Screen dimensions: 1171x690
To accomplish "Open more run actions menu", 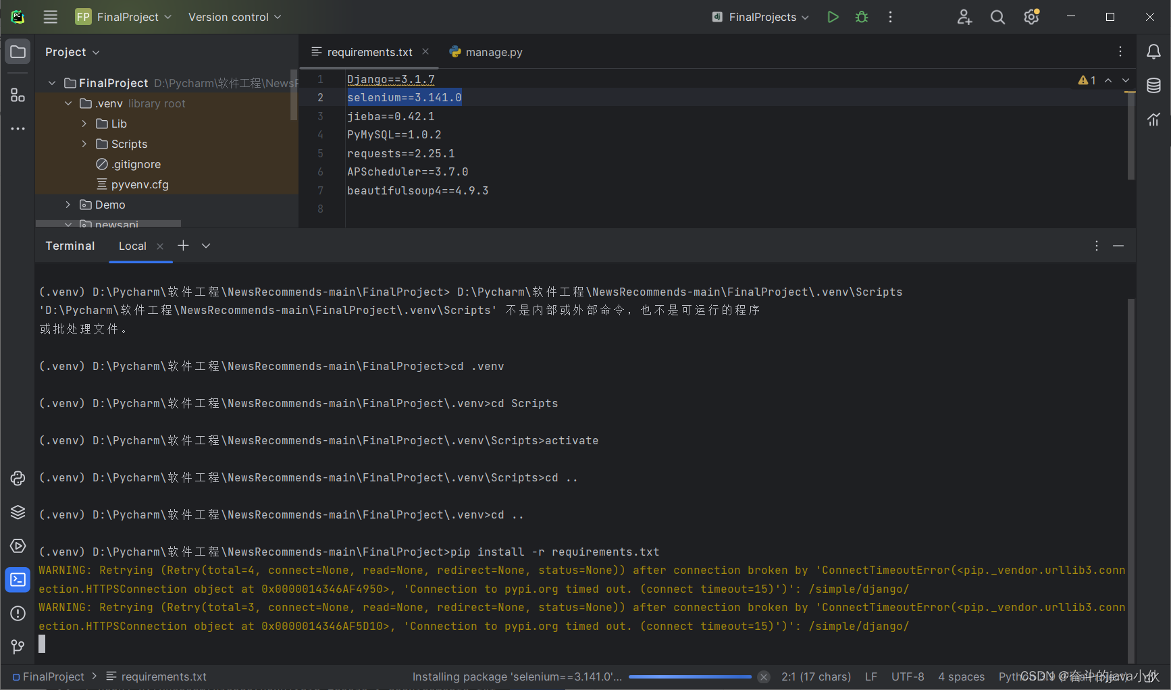I will pyautogui.click(x=890, y=17).
